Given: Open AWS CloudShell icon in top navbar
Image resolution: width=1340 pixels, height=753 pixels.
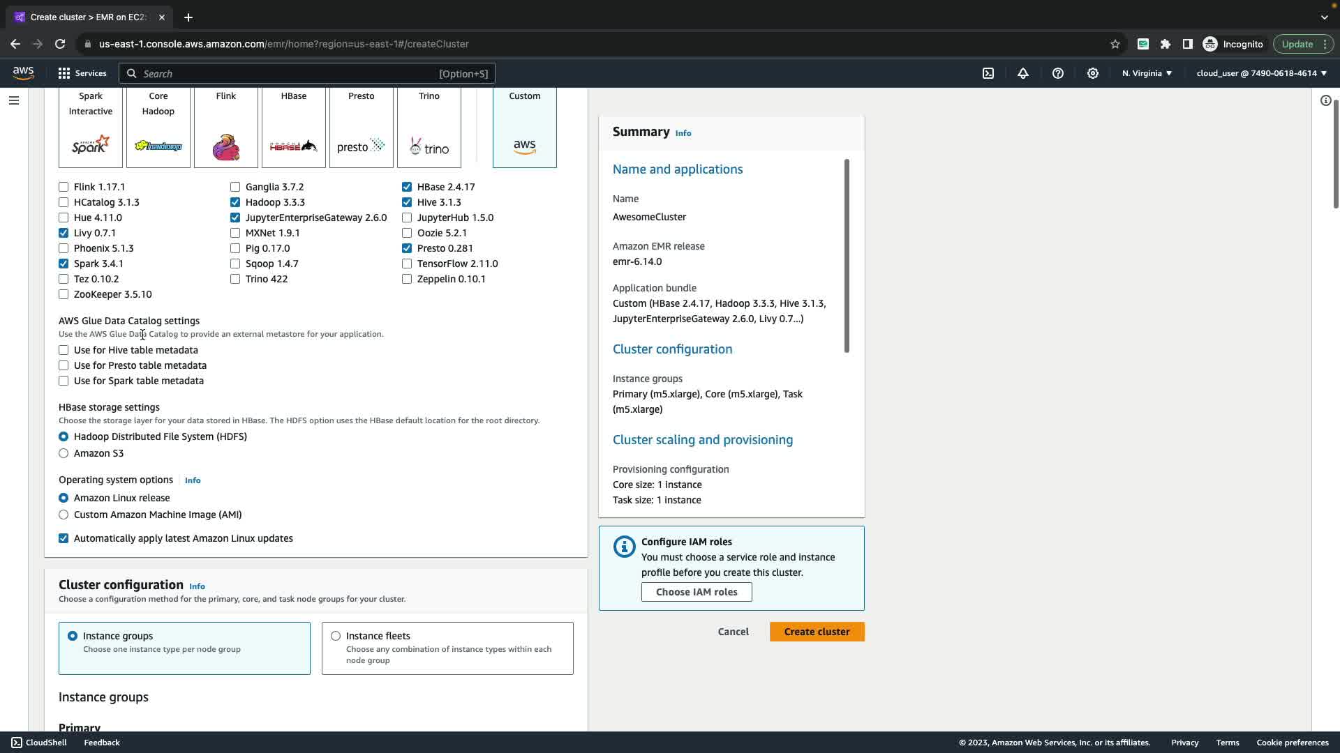Looking at the screenshot, I should click(x=988, y=73).
